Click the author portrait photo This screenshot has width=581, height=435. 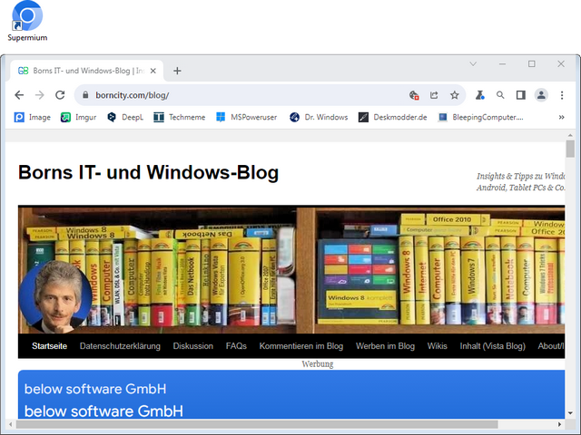(x=55, y=296)
